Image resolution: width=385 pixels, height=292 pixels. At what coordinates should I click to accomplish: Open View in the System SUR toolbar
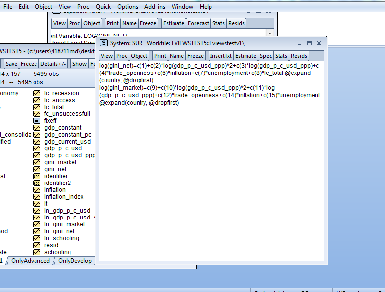tap(106, 56)
